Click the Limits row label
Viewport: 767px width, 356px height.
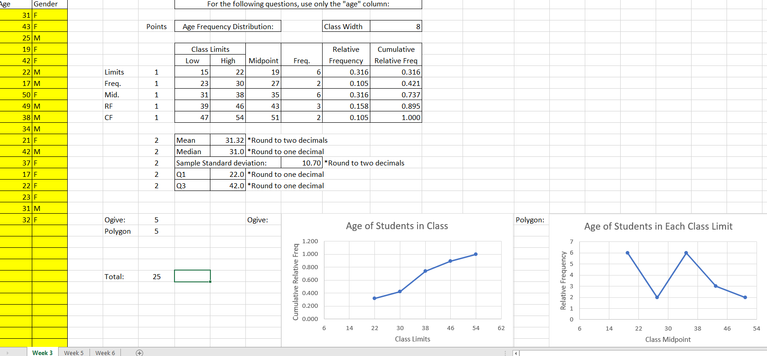click(114, 72)
